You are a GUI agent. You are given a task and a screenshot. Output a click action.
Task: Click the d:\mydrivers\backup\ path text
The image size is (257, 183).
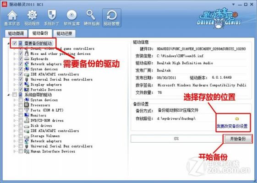pyautogui.click(x=176, y=118)
